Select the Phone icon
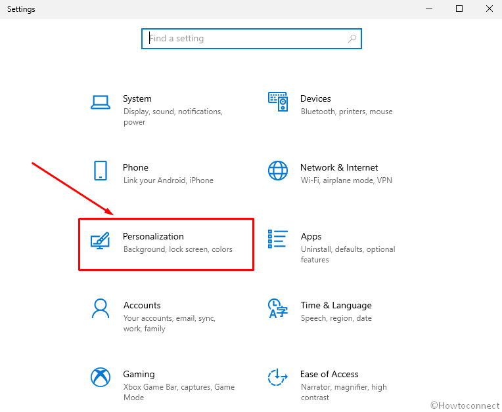Viewport: 502px width, 412px height. point(101,171)
